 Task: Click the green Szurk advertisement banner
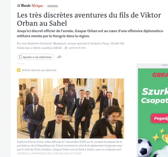coord(153,113)
